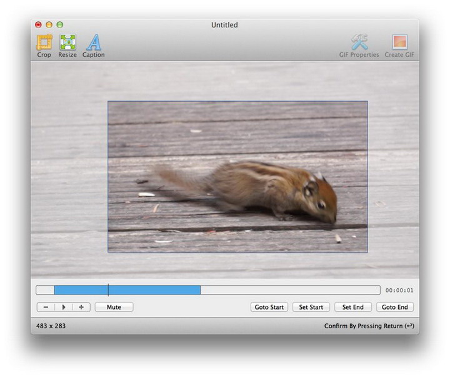Open the Resize tool
This screenshot has width=450, height=377.
pyautogui.click(x=67, y=43)
